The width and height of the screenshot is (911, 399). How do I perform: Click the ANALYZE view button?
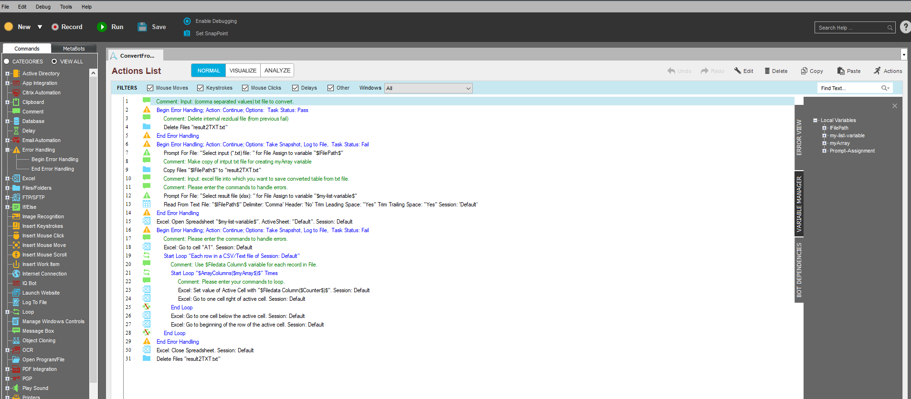point(277,71)
